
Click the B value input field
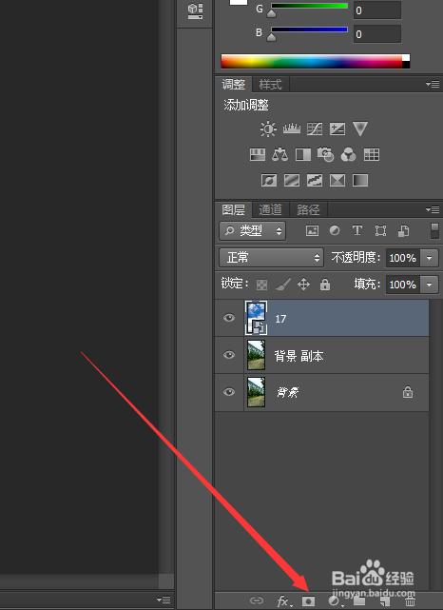377,34
